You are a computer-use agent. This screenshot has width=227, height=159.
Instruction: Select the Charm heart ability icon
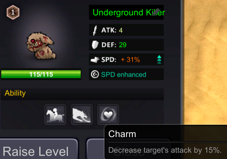pyautogui.click(x=108, y=114)
